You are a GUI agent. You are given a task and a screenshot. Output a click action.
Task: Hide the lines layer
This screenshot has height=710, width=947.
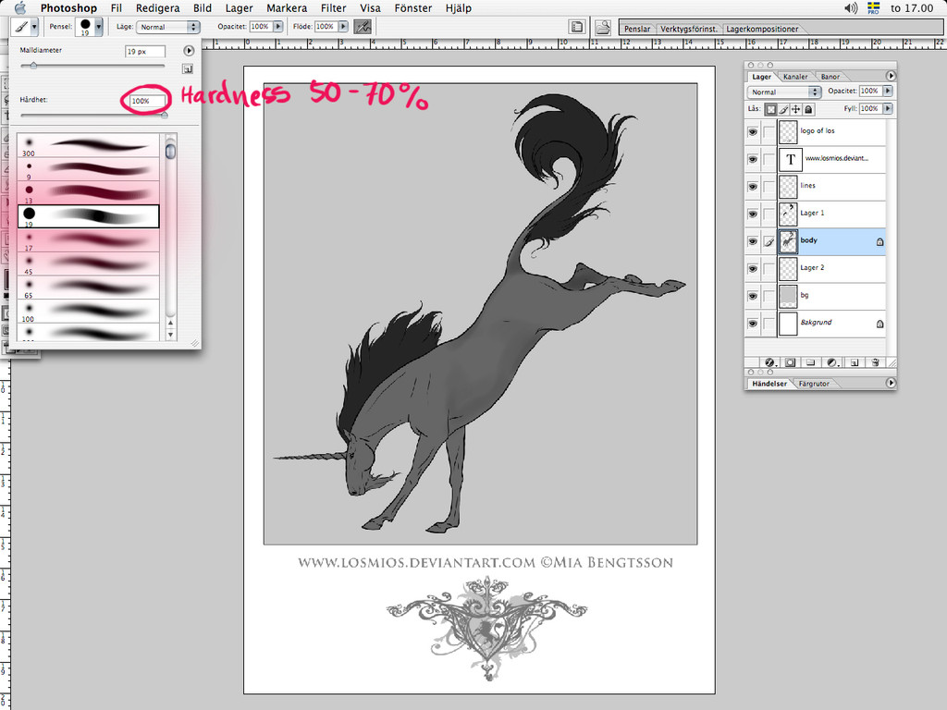(753, 187)
